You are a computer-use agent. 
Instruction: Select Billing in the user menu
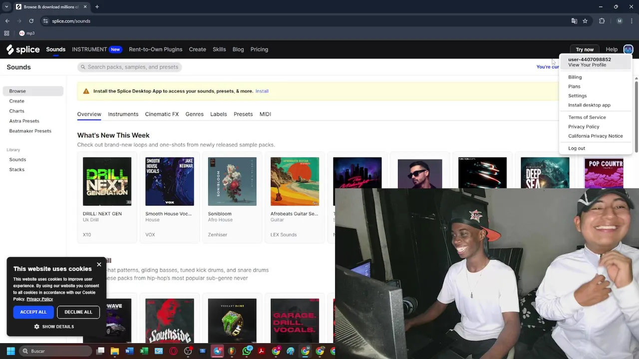(x=575, y=77)
